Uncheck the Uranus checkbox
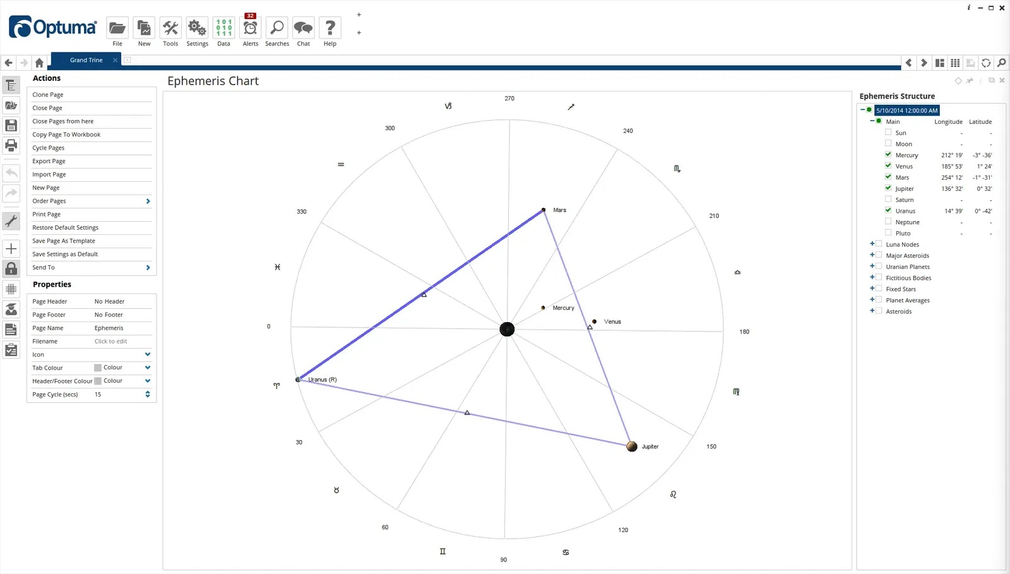The height and width of the screenshot is (574, 1010). tap(888, 210)
